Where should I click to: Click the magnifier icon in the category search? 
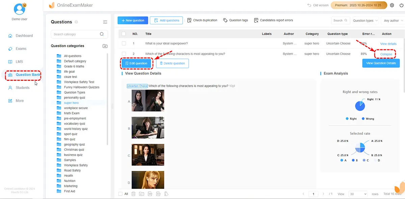tap(102, 34)
